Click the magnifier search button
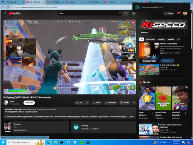Image resolution: width=193 pixels, height=145 pixels. click(x=125, y=13)
